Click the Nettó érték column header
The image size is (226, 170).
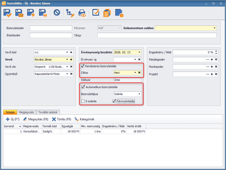coord(136,126)
